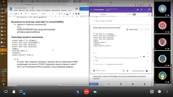173x97 pixels.
Task: Open the font size dropdown in Docs
Action: [x=55, y=14]
